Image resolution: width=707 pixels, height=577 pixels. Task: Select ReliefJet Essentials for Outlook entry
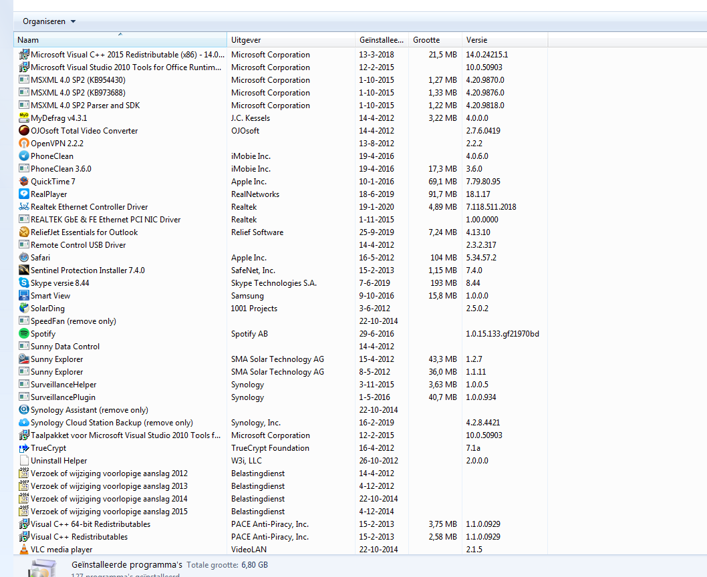(84, 232)
